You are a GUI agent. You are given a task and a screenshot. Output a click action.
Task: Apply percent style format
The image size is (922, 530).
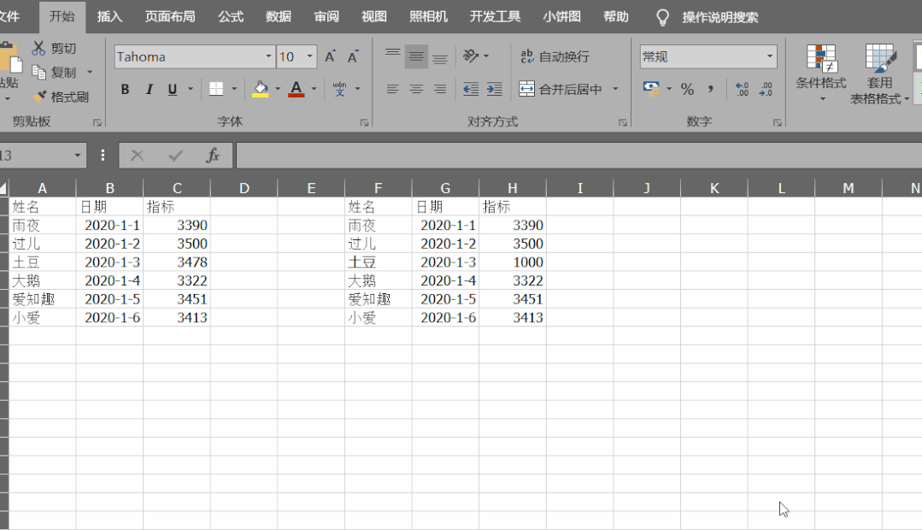tap(687, 89)
